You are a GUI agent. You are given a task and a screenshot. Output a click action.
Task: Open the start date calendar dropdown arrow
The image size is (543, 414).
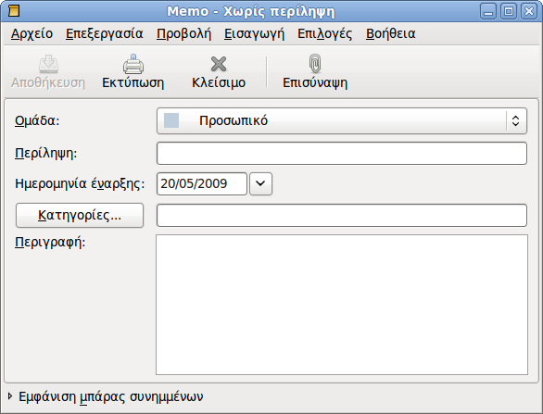coord(260,183)
